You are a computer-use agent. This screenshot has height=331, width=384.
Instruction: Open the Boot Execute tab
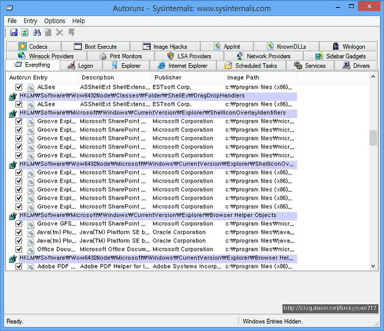pyautogui.click(x=96, y=46)
